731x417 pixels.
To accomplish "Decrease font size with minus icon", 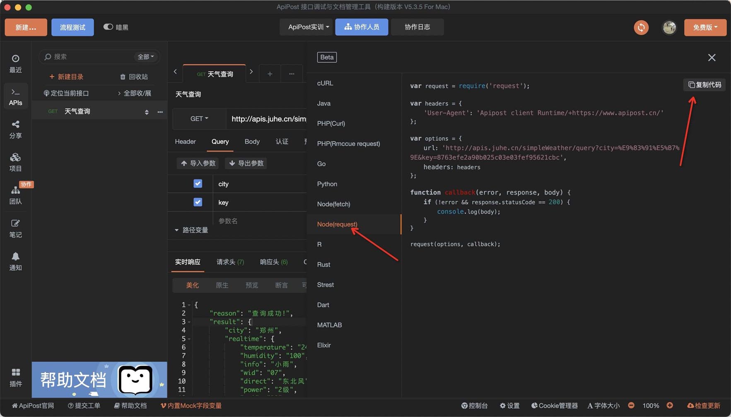I will point(631,405).
